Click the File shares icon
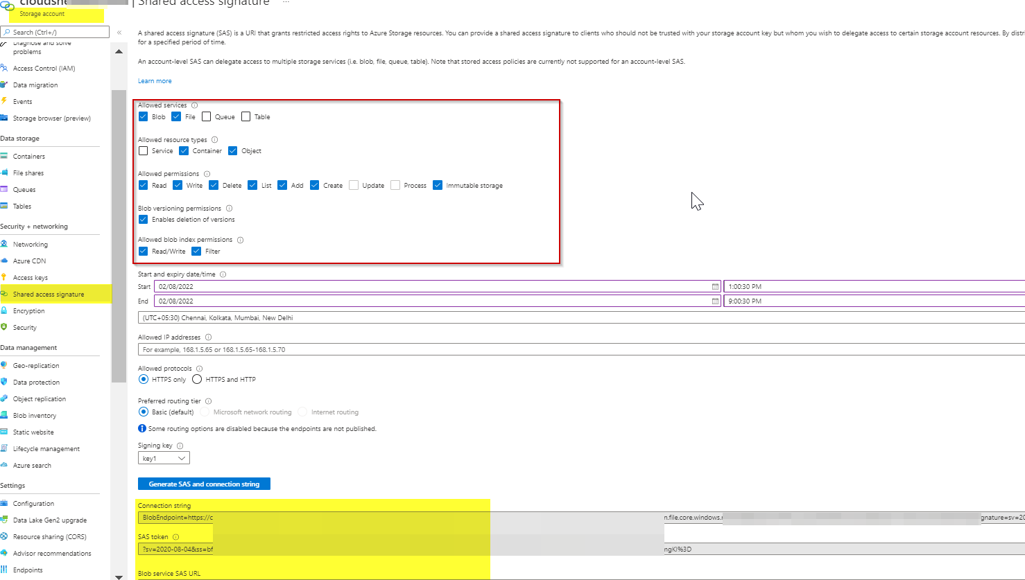 (5, 173)
